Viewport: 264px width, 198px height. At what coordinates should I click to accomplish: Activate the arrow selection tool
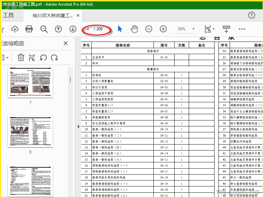tap(120, 29)
